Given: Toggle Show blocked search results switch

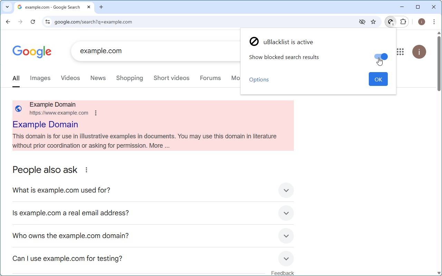Looking at the screenshot, I should pos(381,57).
